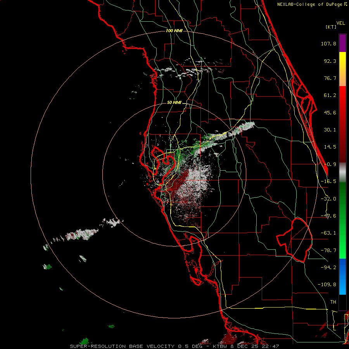Viewport: 349px width, 349px height.
Task: Click the -16.5 velocity scale value
Action: [x=328, y=181]
